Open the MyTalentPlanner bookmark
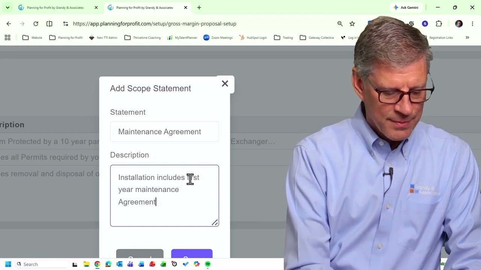The height and width of the screenshot is (270, 481). coord(182,37)
